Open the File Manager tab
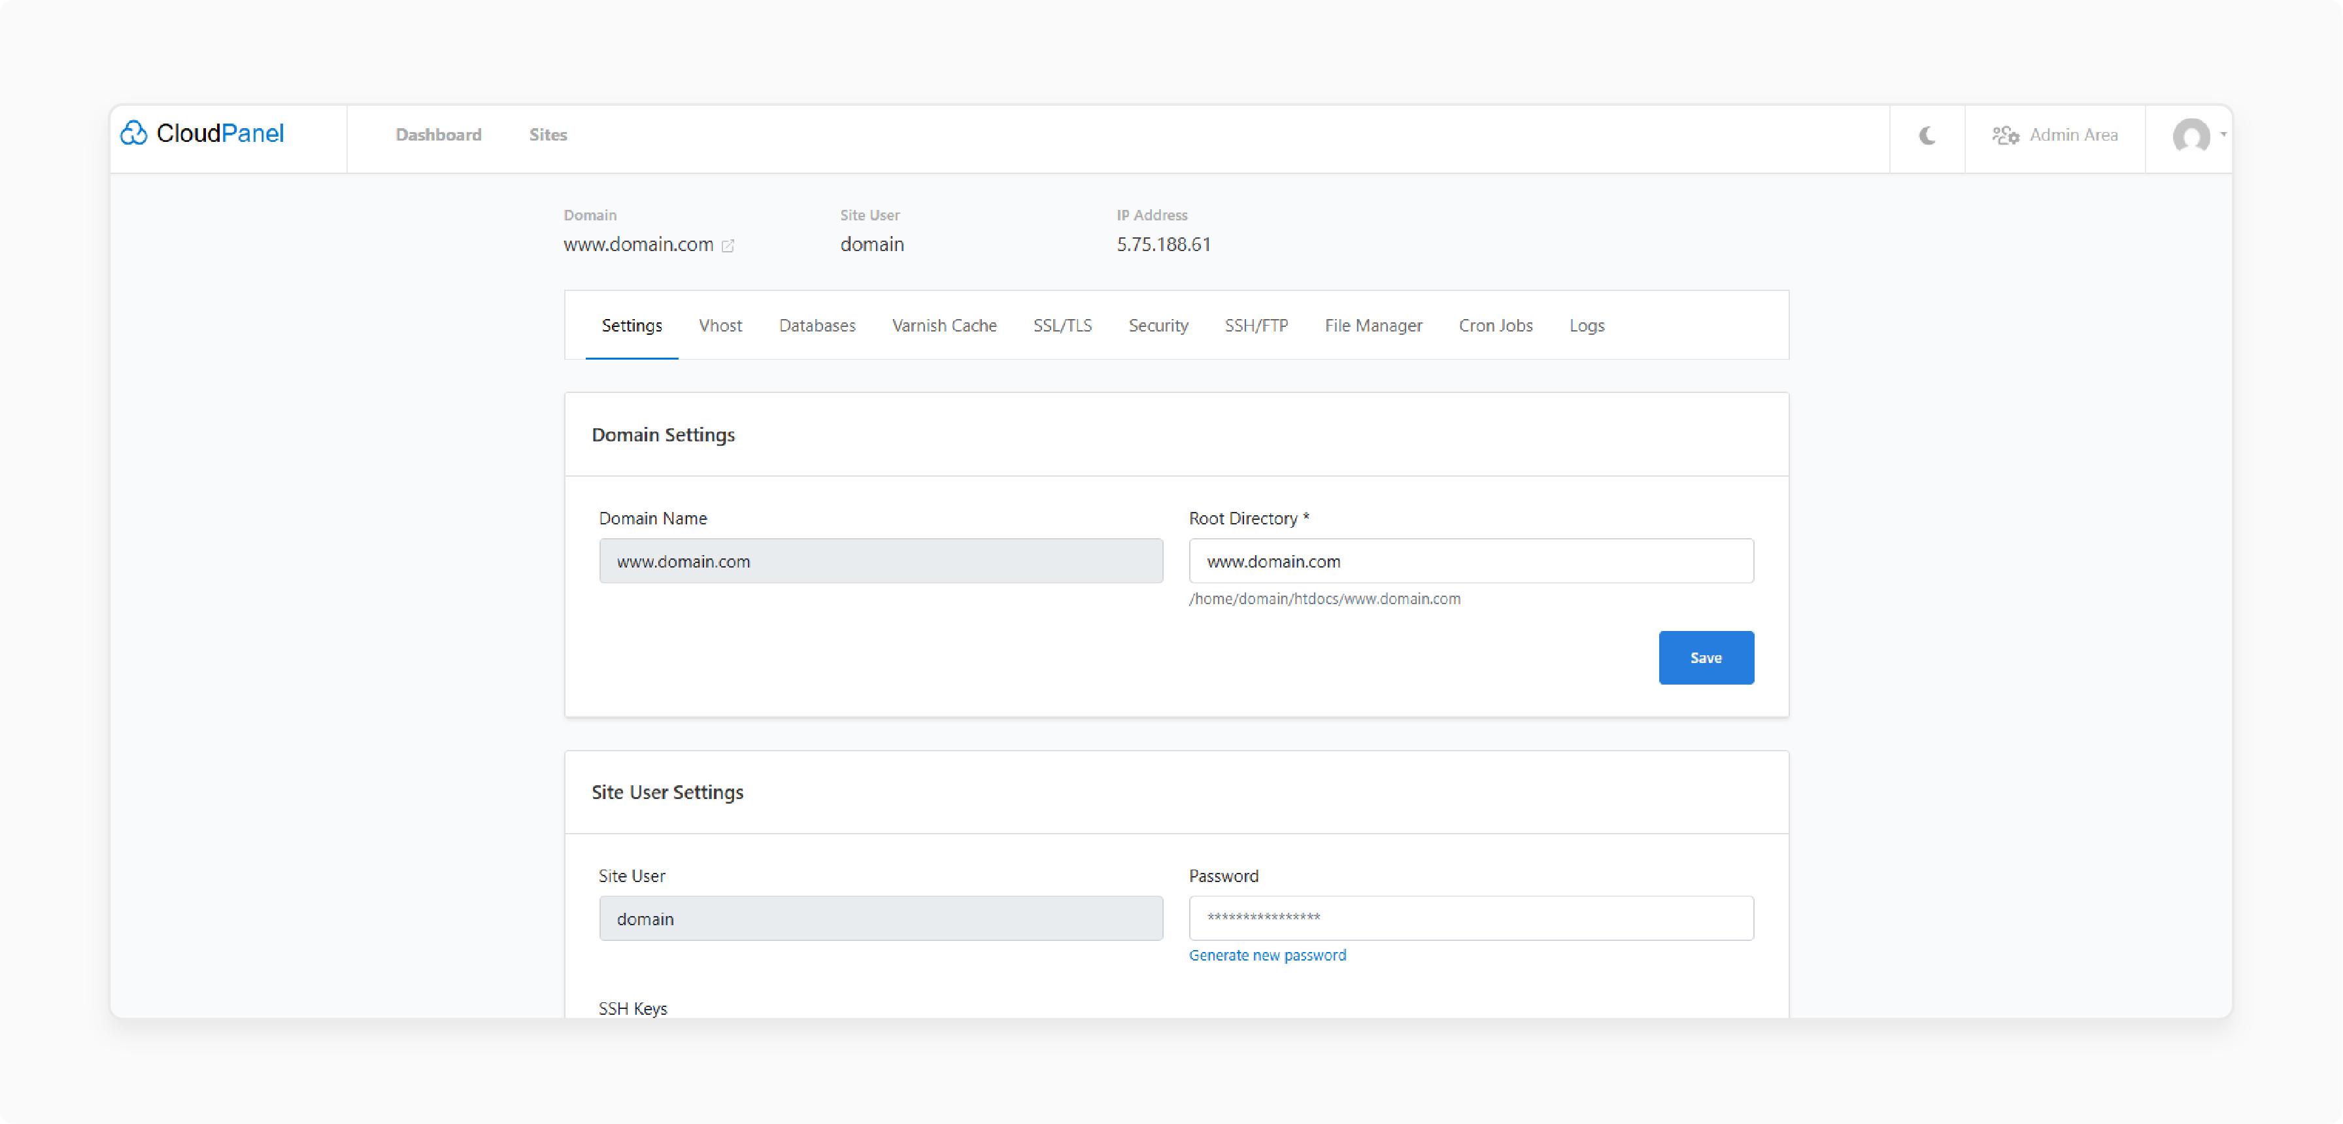Screen dimensions: 2343x1124 pyautogui.click(x=1374, y=326)
